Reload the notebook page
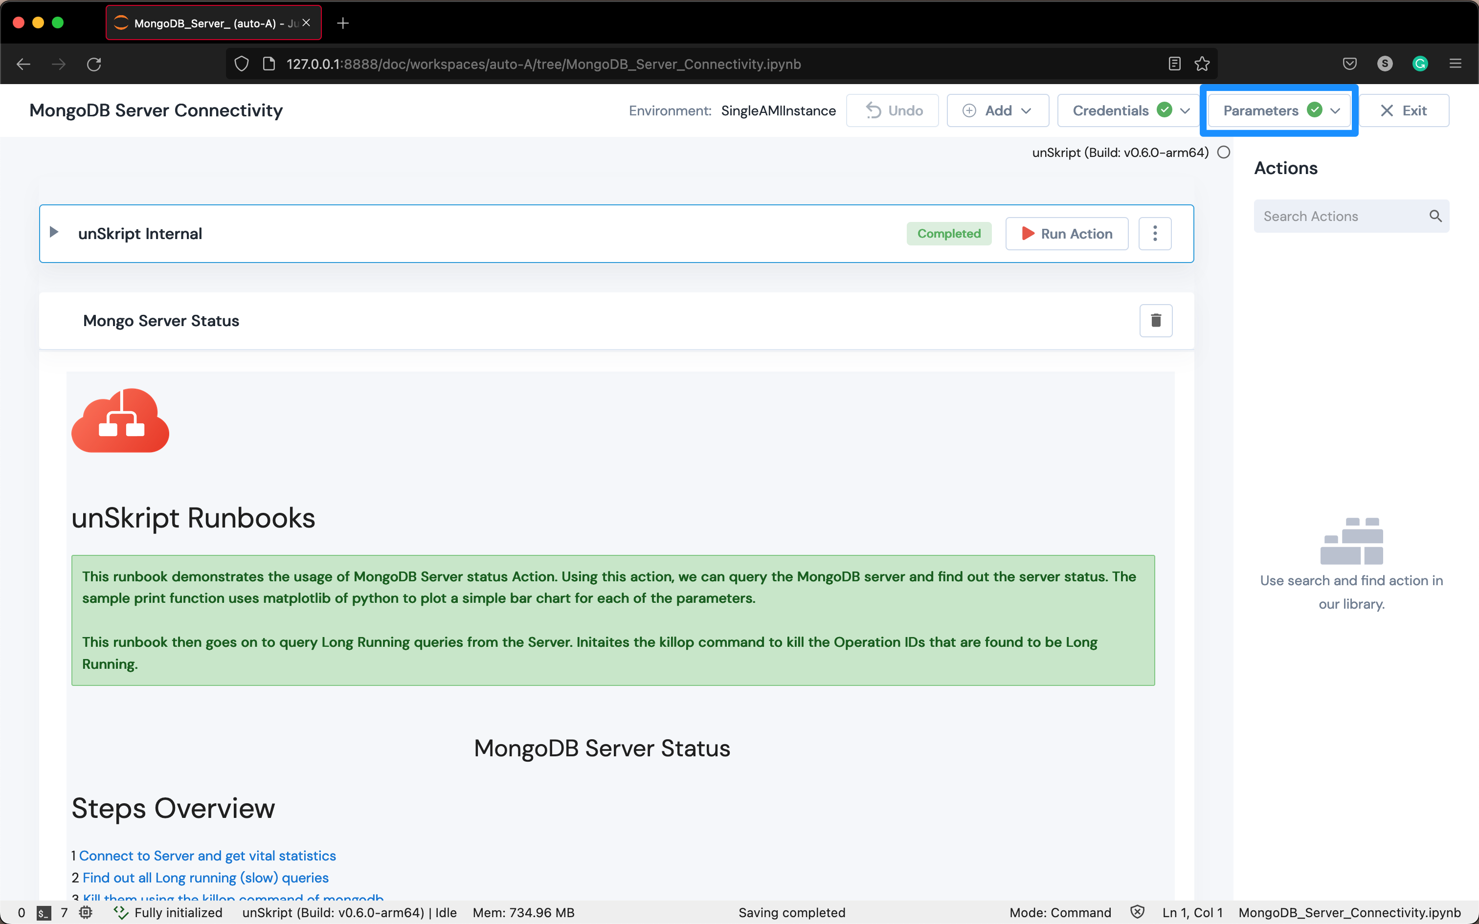 [x=94, y=64]
